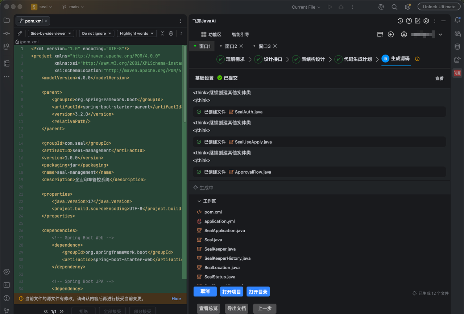Viewport: 464px width, 314px height.
Task: Open the seal project dropdown
Action: (x=42, y=7)
